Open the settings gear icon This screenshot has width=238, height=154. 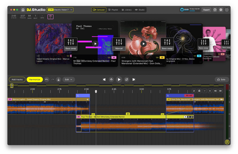coord(221,10)
